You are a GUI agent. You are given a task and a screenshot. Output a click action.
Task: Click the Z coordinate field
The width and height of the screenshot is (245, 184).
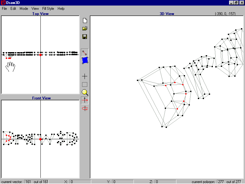click(165, 182)
